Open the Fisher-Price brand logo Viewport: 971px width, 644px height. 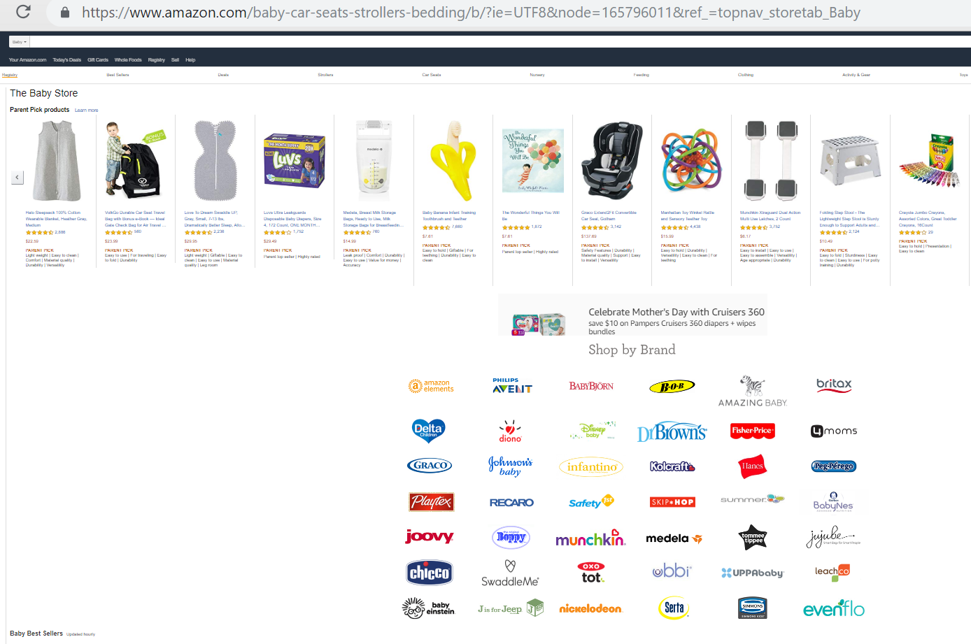click(752, 431)
